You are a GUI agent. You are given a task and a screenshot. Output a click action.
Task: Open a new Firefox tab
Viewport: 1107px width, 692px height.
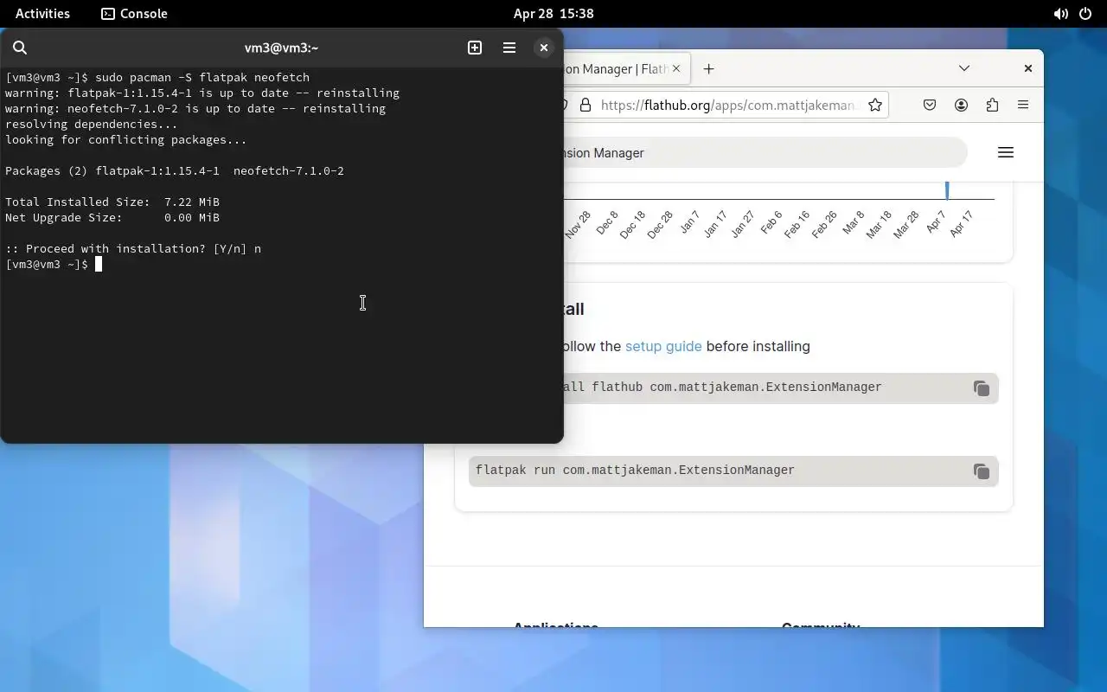pyautogui.click(x=708, y=68)
